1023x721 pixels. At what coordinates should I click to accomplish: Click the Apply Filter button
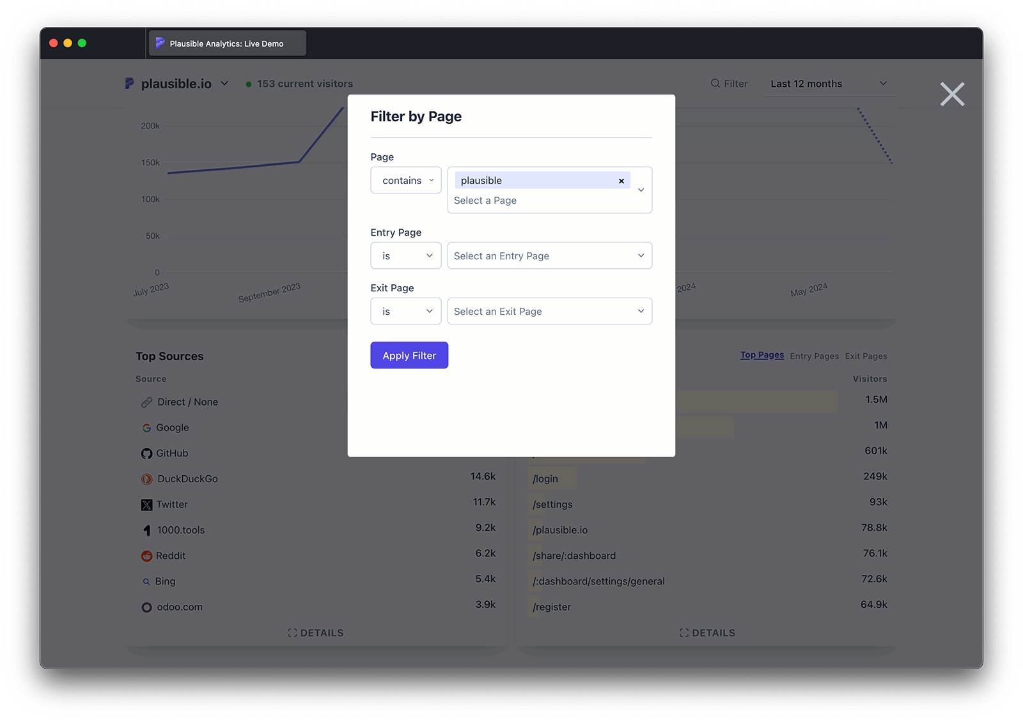click(409, 356)
